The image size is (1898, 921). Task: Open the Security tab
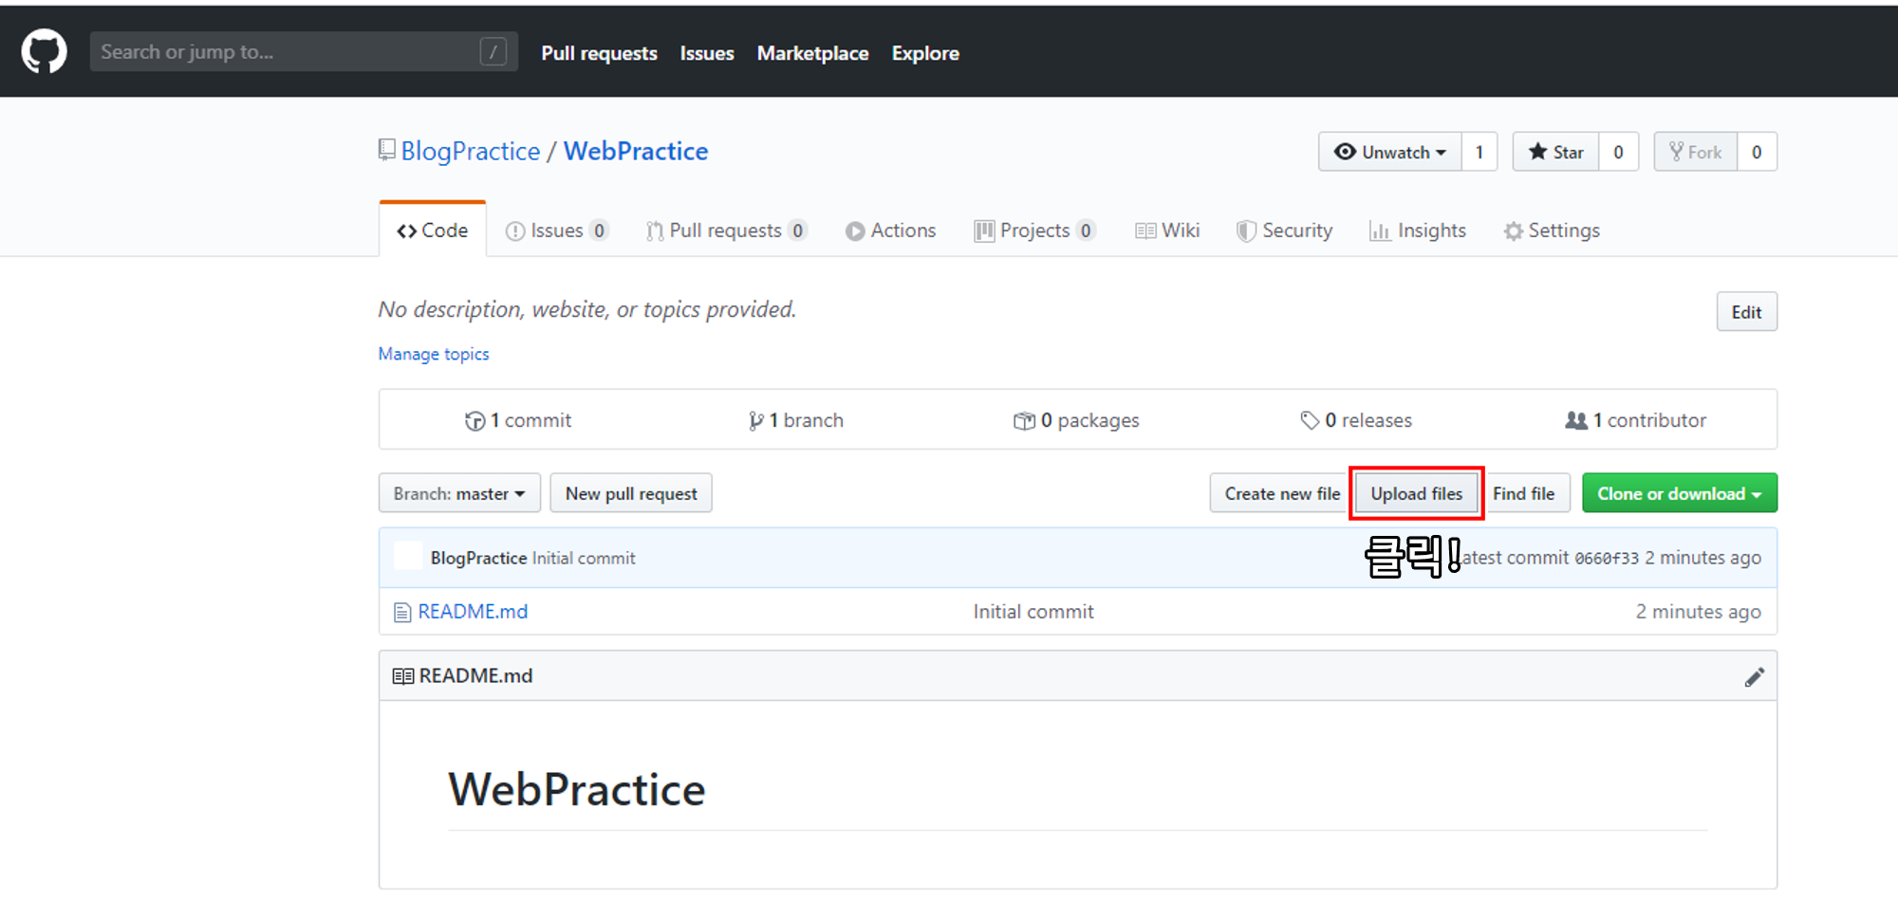(x=1284, y=230)
